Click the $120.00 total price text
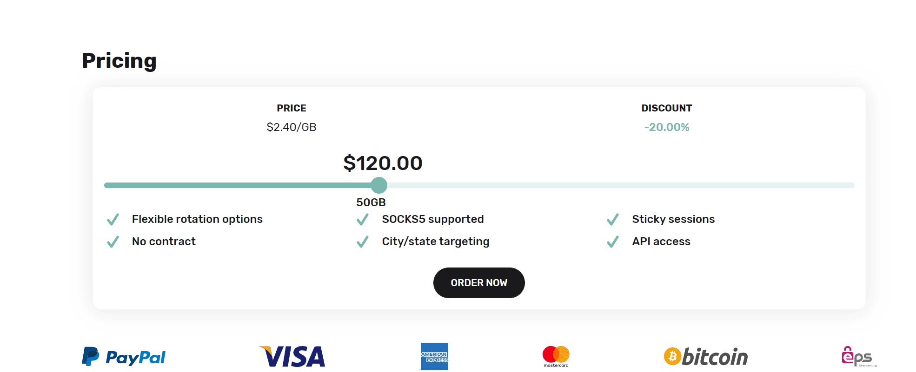Viewport: 916px width, 372px height. coord(383,163)
